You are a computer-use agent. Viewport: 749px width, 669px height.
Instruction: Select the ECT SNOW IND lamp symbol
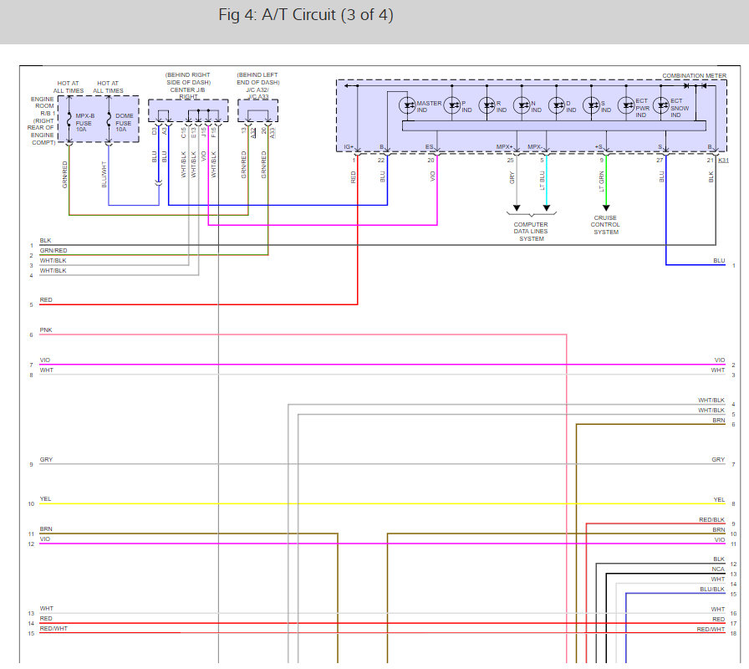[661, 105]
